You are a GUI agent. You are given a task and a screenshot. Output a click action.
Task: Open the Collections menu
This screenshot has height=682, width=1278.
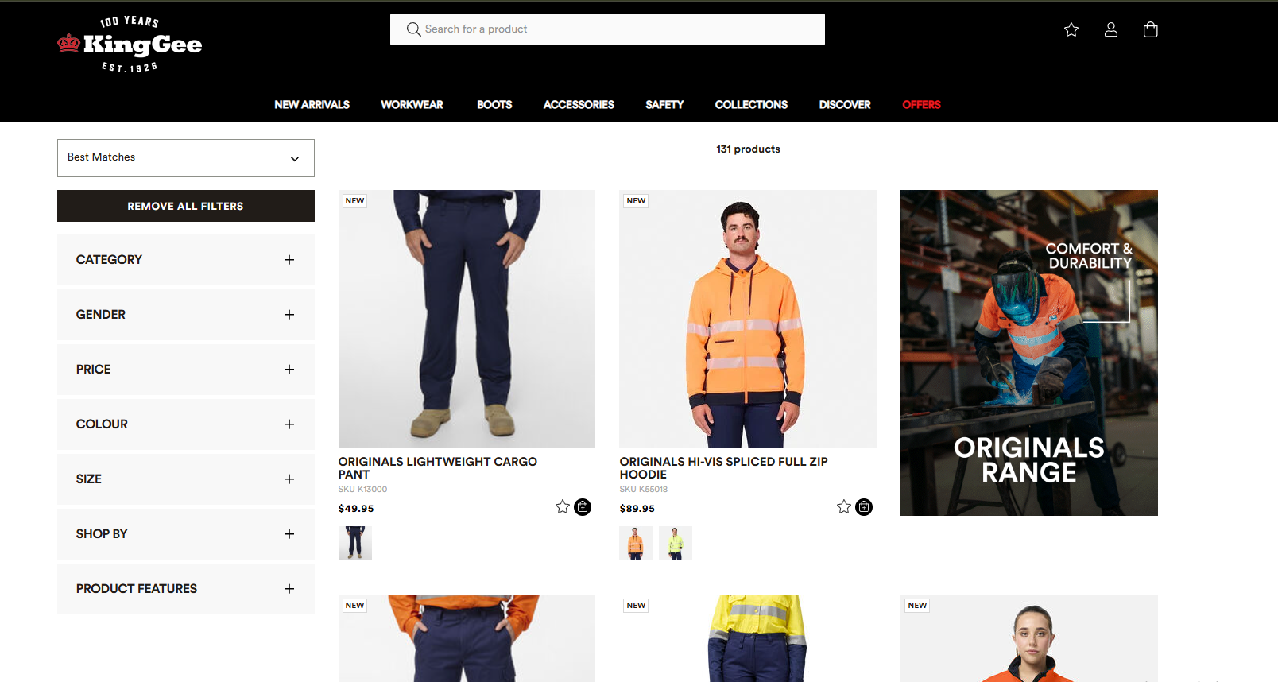(x=751, y=105)
